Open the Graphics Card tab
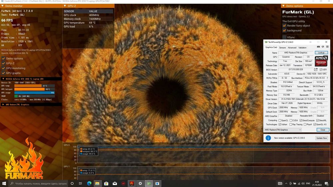333x187 pixels. click(x=271, y=47)
